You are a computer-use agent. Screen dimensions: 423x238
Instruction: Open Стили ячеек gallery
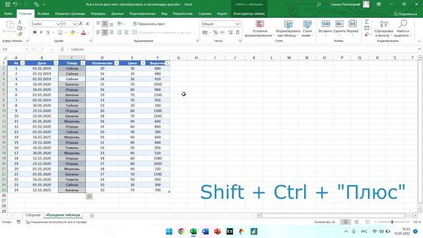tap(307, 28)
